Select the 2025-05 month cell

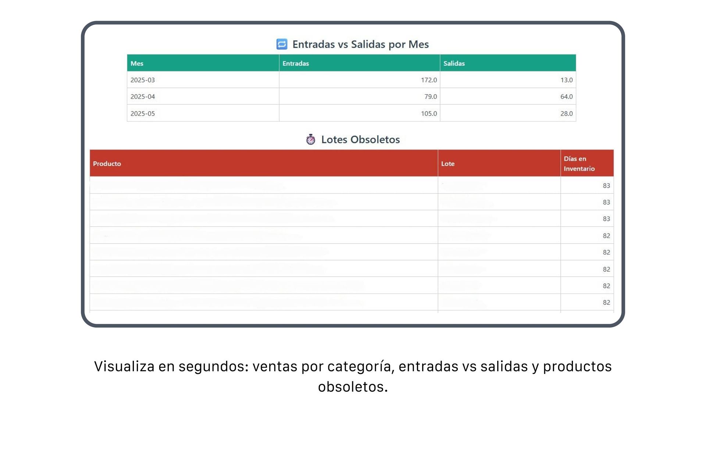click(143, 113)
